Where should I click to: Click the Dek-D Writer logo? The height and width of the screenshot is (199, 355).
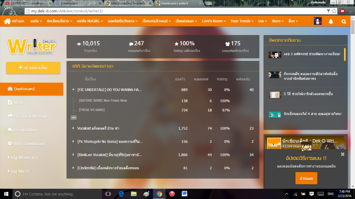[x=32, y=46]
